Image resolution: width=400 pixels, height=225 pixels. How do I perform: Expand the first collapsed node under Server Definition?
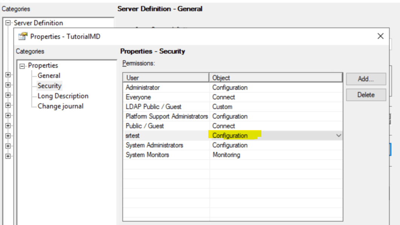pyautogui.click(x=8, y=75)
